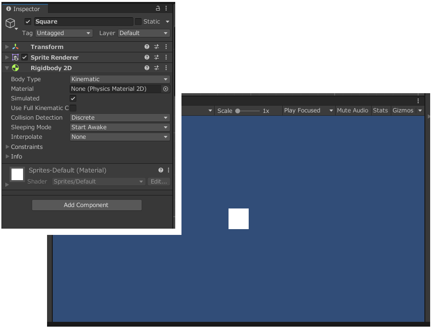Open the Tag dropdown showing Untagged

click(x=64, y=33)
